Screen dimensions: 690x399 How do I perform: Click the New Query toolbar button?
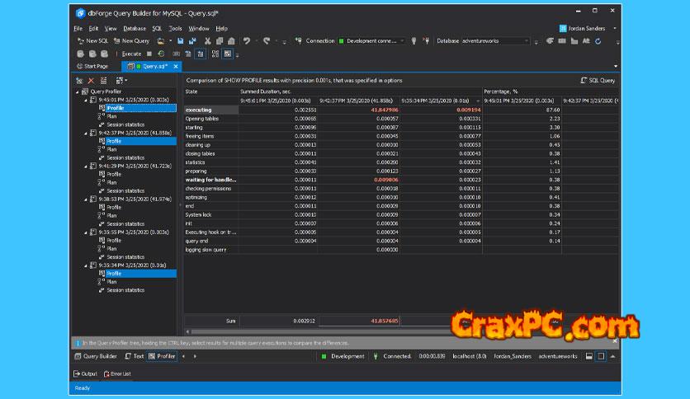pos(131,40)
